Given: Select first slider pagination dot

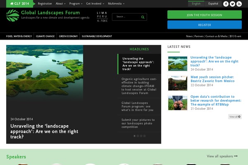Looking at the screenshot, I should [134, 136].
